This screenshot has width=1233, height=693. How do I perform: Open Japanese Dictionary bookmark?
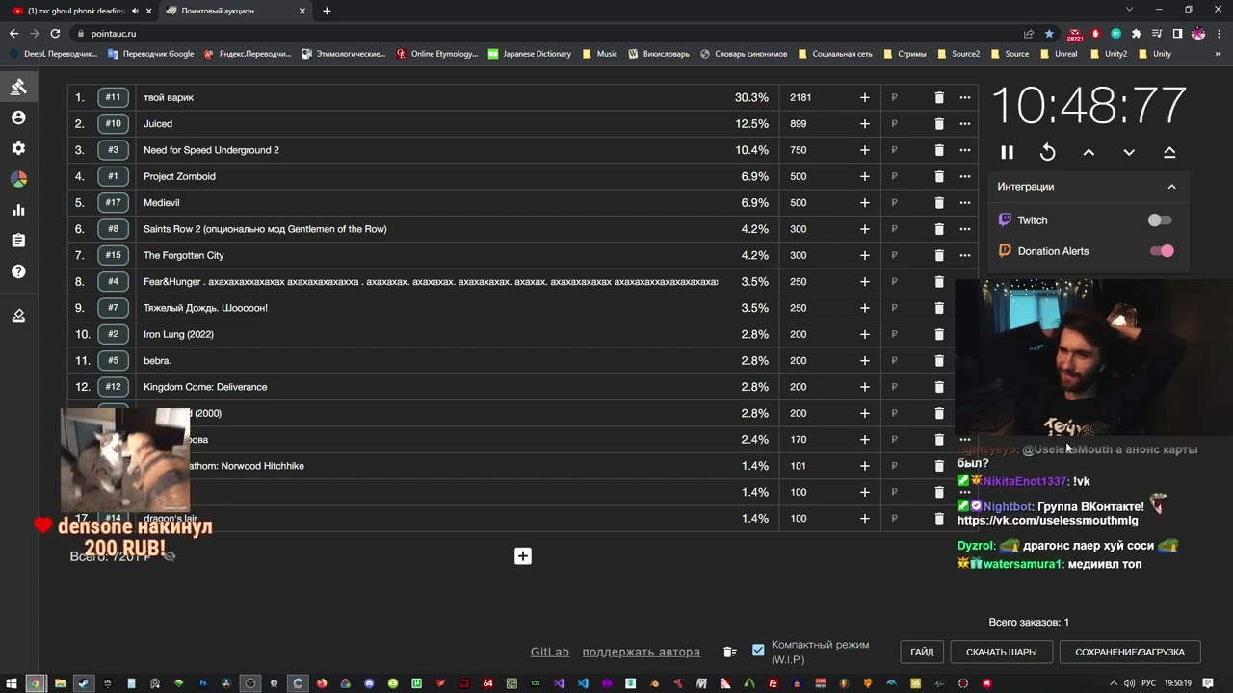coord(530,54)
